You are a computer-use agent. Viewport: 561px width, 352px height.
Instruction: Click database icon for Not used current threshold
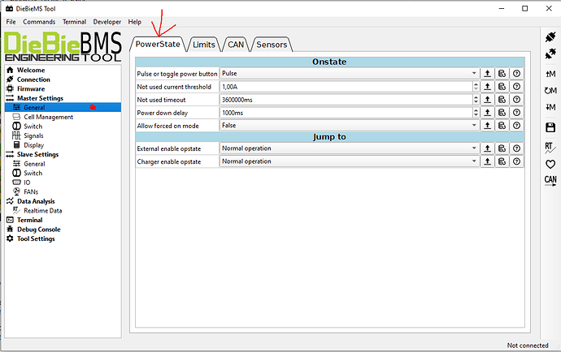[x=502, y=87]
